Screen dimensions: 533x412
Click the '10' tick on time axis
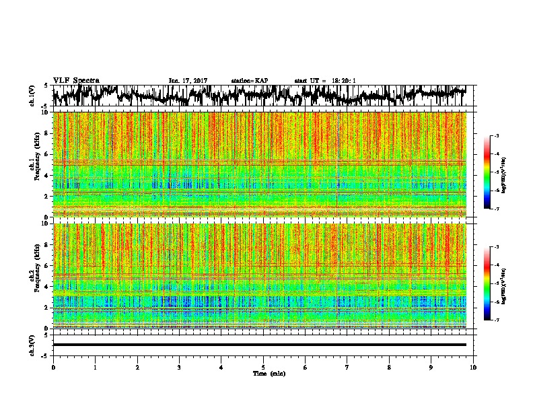[473, 368]
